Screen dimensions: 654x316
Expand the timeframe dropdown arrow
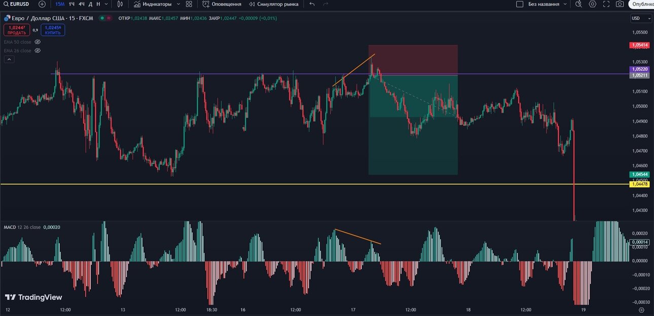106,4
